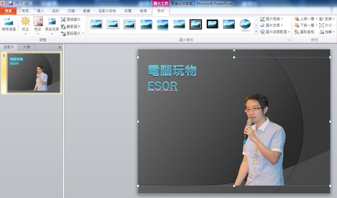The width and height of the screenshot is (337, 198).
Task: Apply the thick black frame picture style
Action: tap(212, 24)
